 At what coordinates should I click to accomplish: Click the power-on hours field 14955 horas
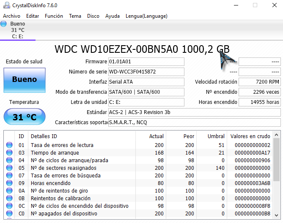tap(260, 102)
